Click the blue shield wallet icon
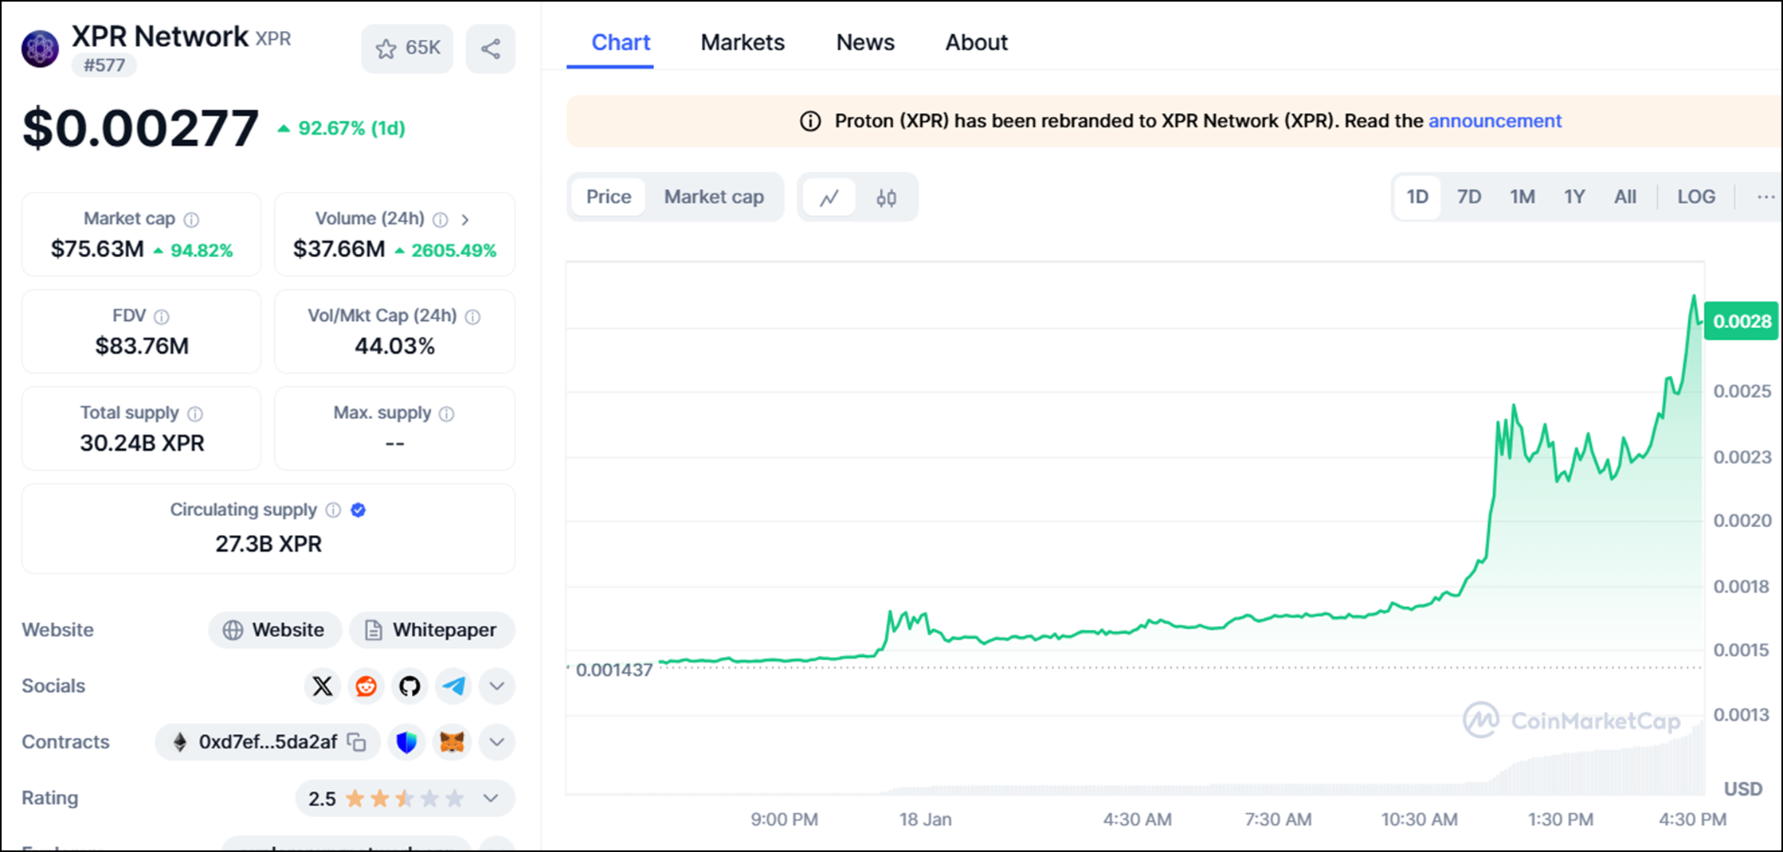This screenshot has width=1783, height=852. pyautogui.click(x=406, y=742)
